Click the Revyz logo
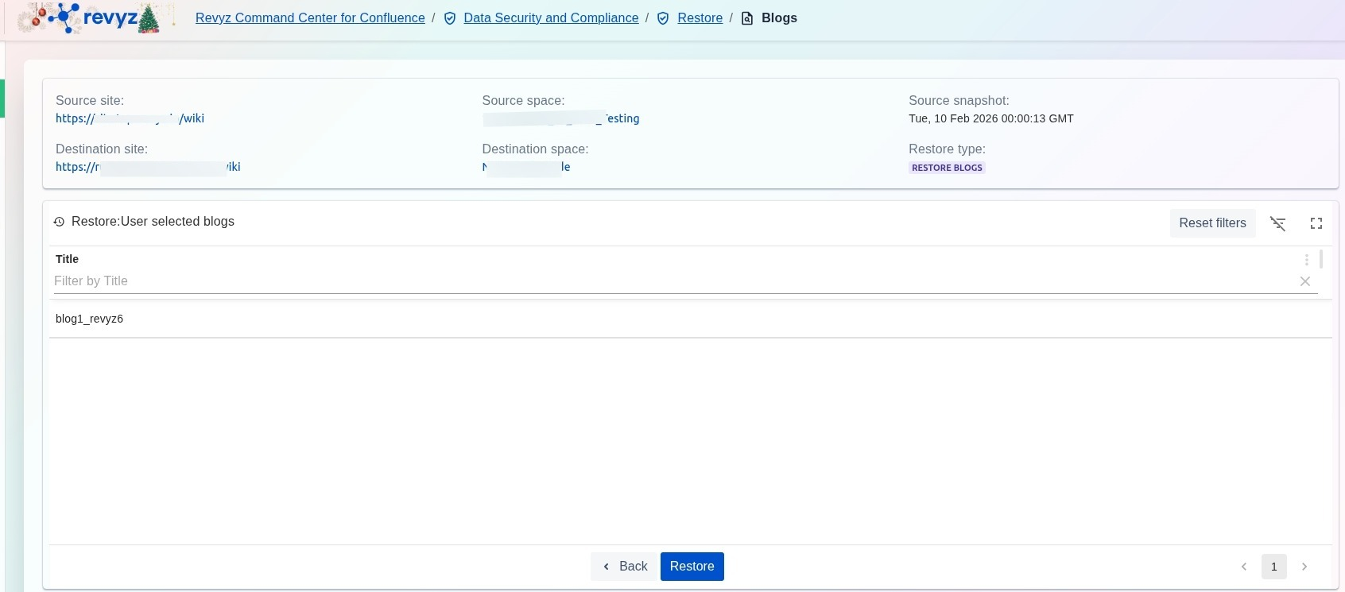 (x=95, y=18)
